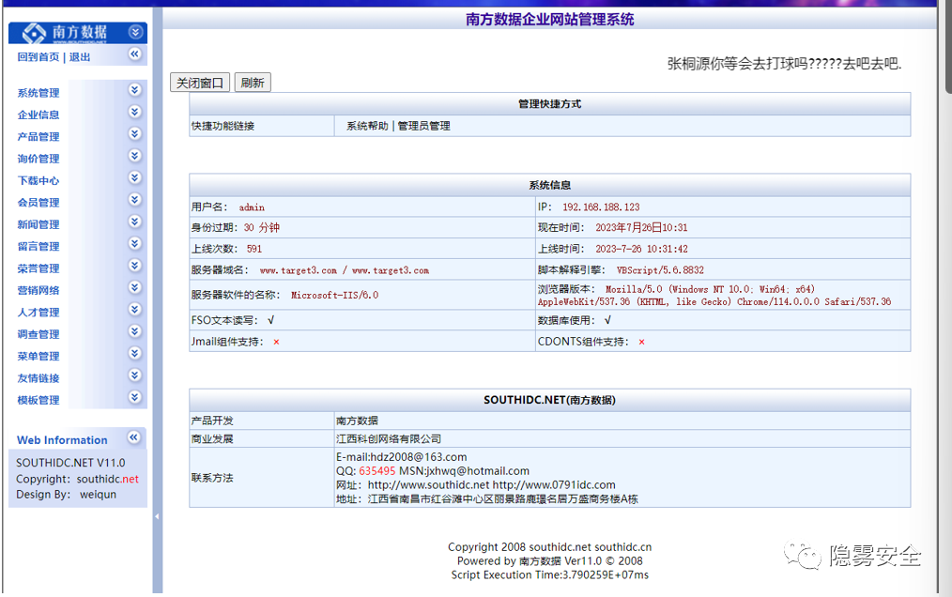Viewport: 952px width, 597px height.
Task: Open 企业信息 menu item
Action: point(38,115)
